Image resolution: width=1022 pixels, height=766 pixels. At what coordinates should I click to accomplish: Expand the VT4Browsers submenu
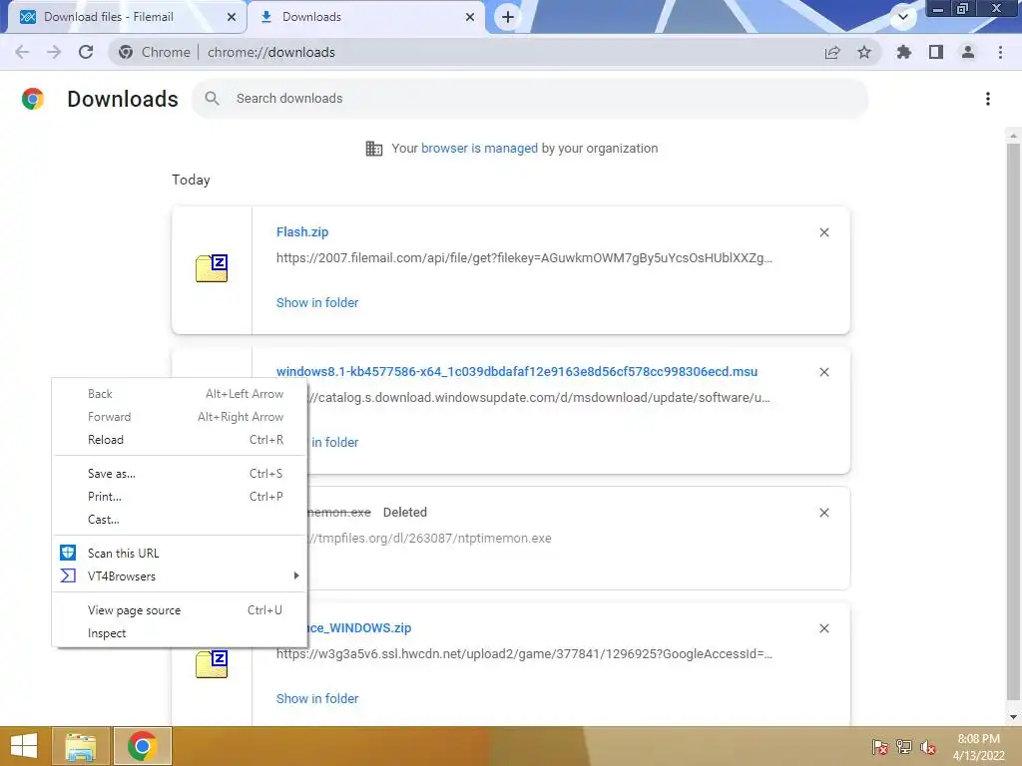[x=180, y=575]
